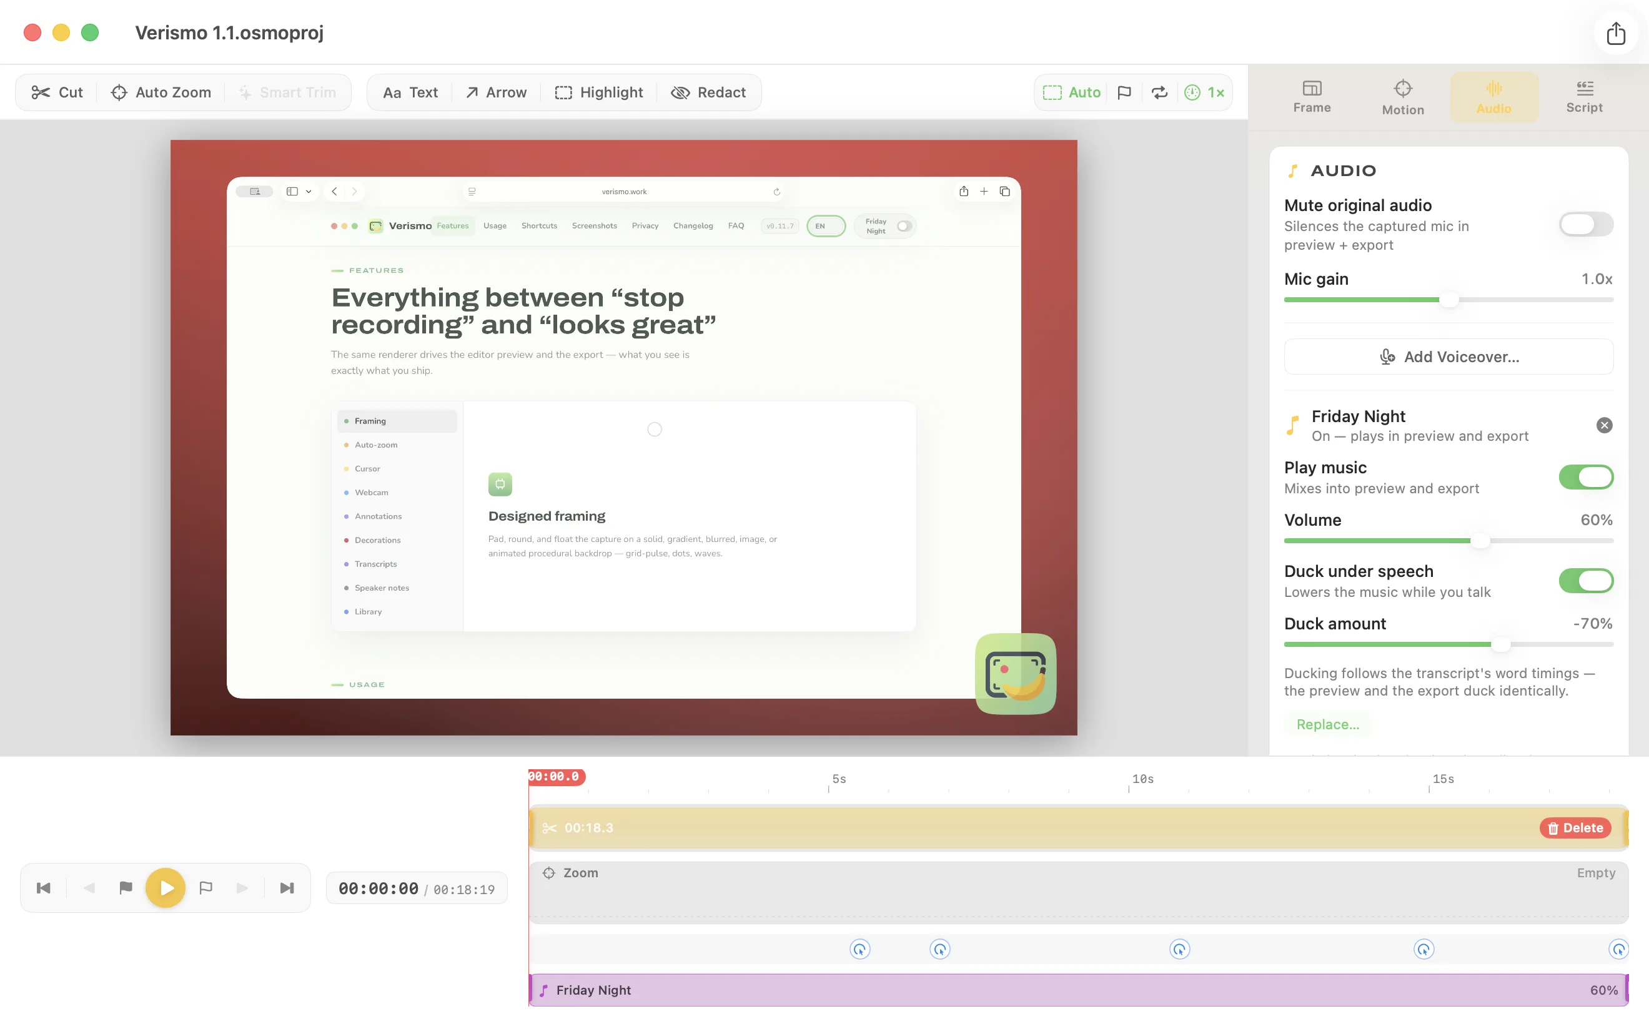This screenshot has height=1019, width=1649.
Task: Add a Text annotation
Action: [x=410, y=92]
